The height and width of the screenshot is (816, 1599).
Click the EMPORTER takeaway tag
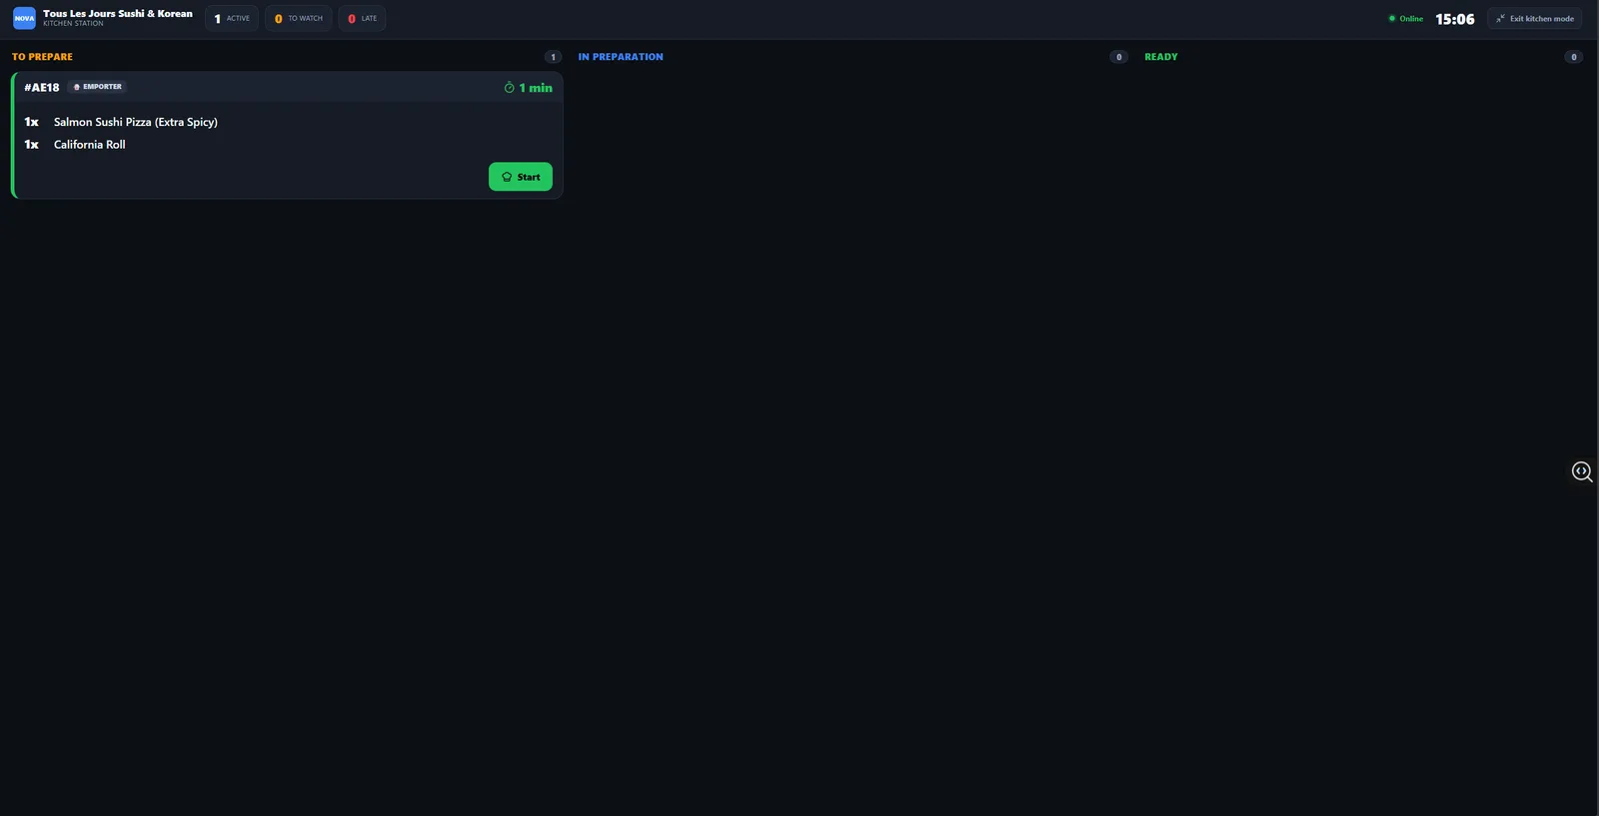pos(97,87)
